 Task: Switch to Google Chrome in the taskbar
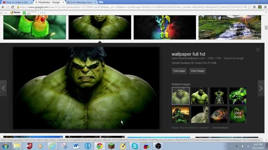(x=100, y=146)
